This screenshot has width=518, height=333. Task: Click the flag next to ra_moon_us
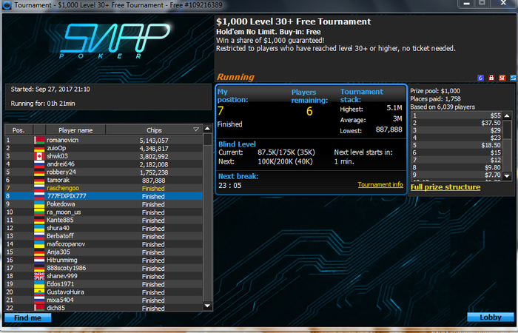coord(39,212)
